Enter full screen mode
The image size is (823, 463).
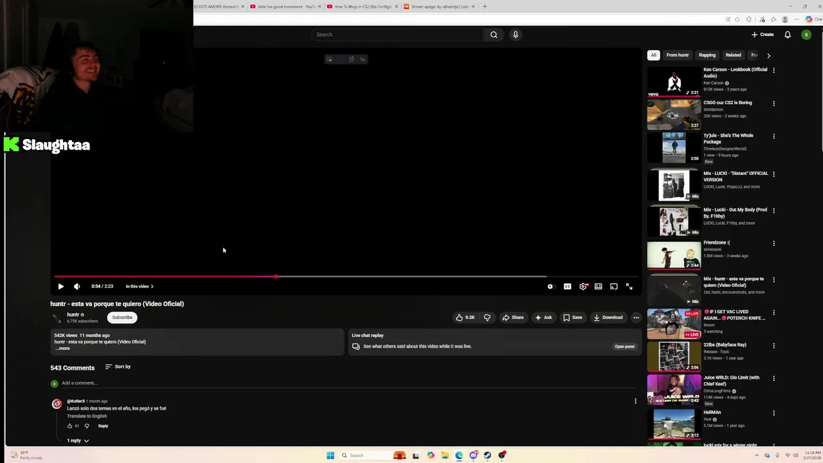pyautogui.click(x=629, y=286)
